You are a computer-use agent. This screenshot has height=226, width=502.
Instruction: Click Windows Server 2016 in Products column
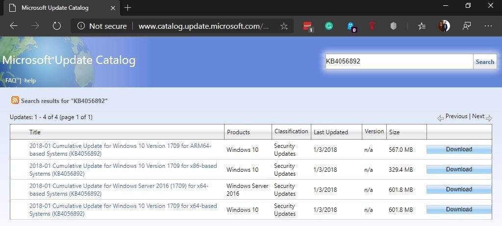(x=247, y=190)
